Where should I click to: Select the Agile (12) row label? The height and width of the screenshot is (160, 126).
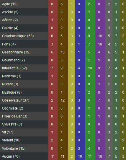pos(10,4)
